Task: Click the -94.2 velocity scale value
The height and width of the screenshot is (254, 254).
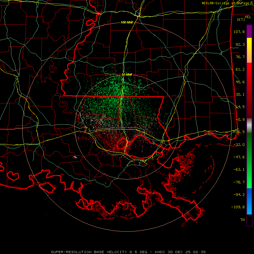Action: [x=239, y=194]
